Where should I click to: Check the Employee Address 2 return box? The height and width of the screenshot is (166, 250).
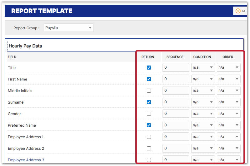pyautogui.click(x=149, y=149)
